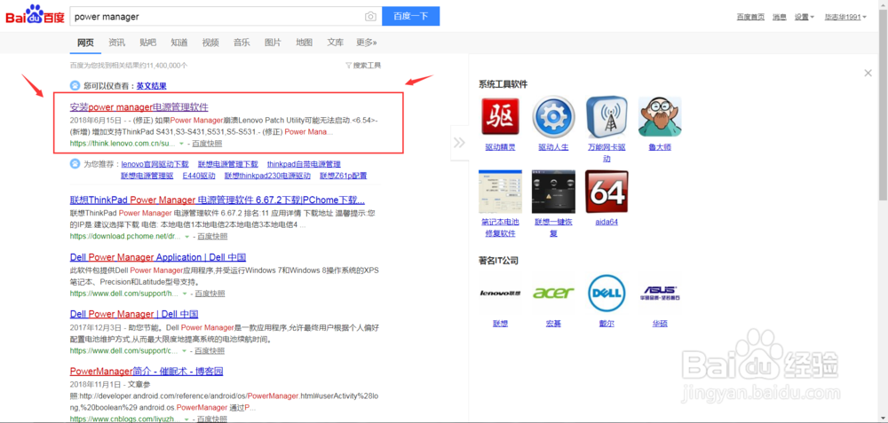Expand www.dell.com/support/h URL dropdown arrow
The image size is (888, 423).
[184, 294]
